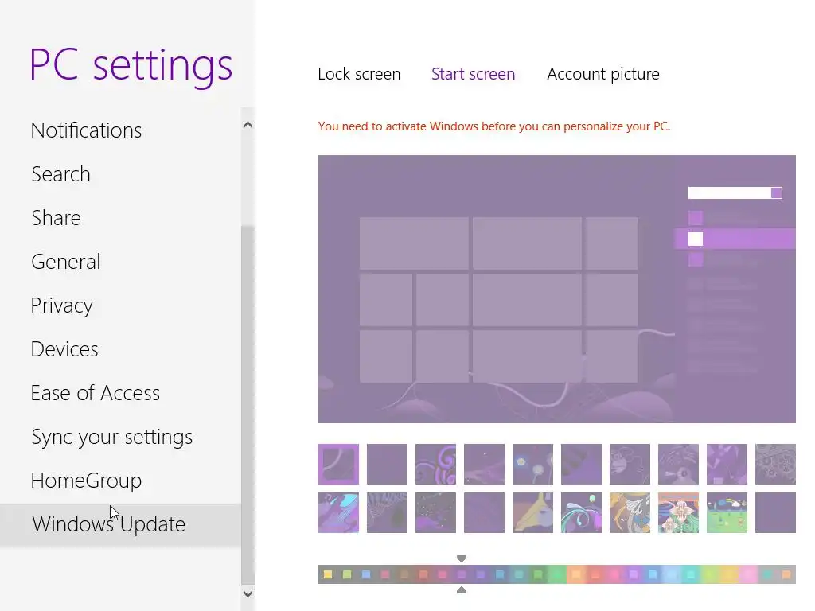The width and height of the screenshot is (815, 611).
Task: Choose Privacy from the settings list
Action: click(x=62, y=305)
